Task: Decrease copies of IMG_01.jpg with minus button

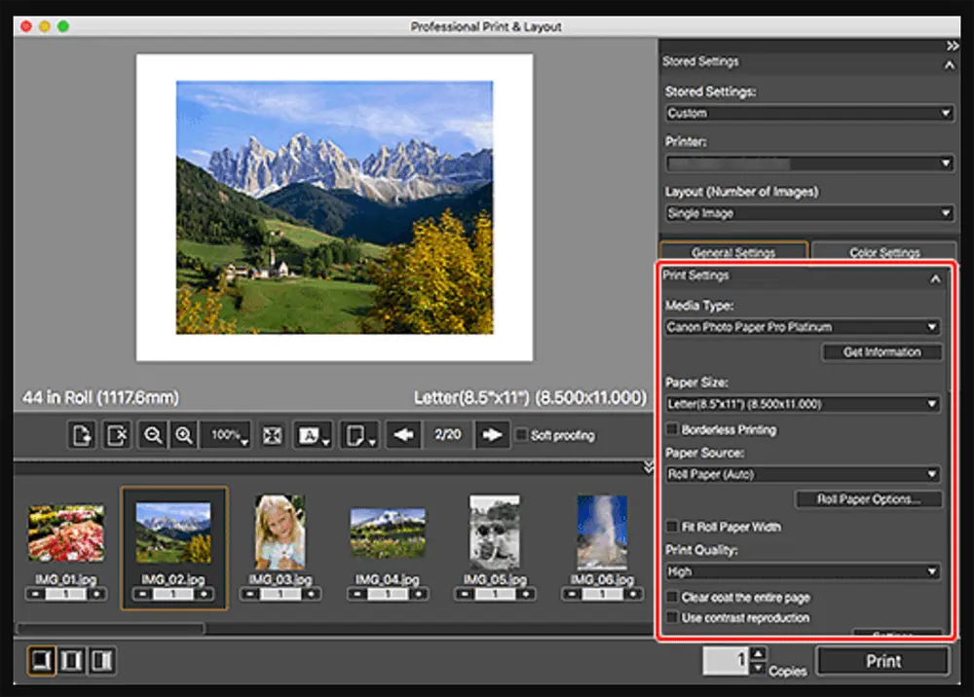Action: [x=35, y=595]
